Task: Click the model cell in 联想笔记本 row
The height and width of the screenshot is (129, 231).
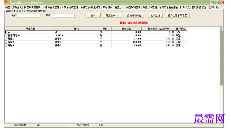Action: (77, 36)
